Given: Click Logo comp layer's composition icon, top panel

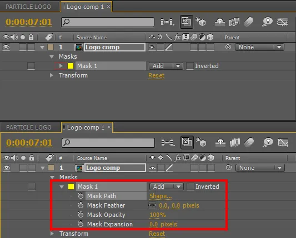Looking at the screenshot, I should [78, 47].
